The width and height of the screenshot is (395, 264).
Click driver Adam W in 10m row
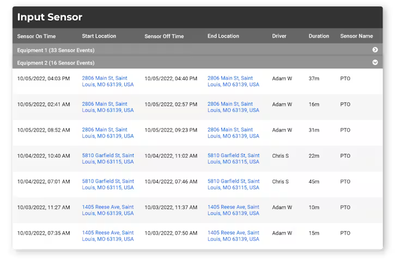pos(282,207)
